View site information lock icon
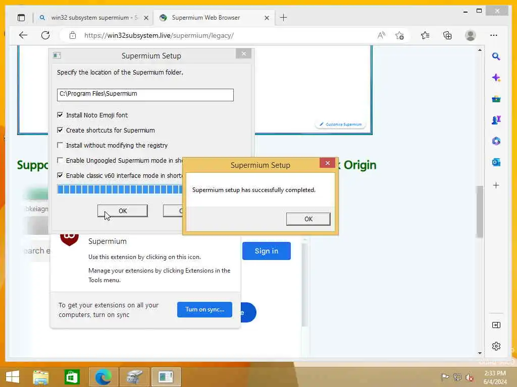 coord(73,36)
